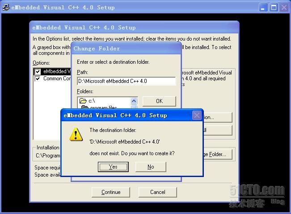Click No in the setup prompt

[151, 167]
